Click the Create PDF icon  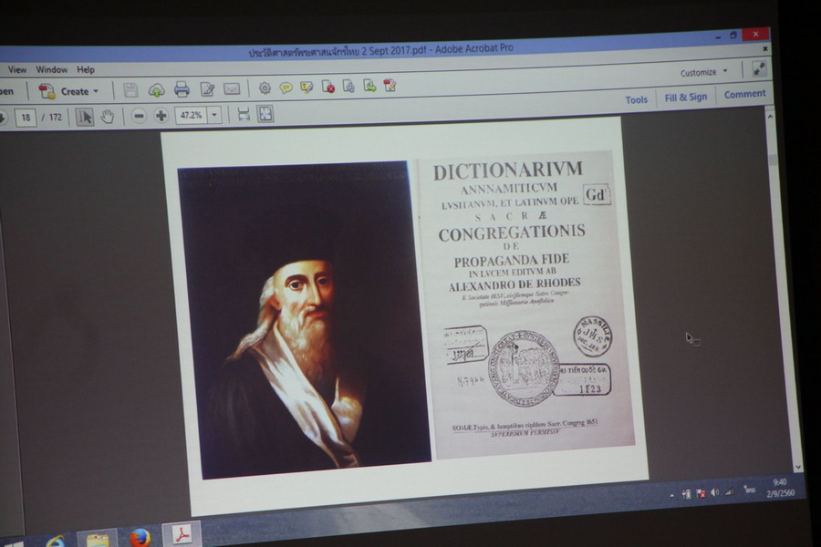[x=47, y=91]
